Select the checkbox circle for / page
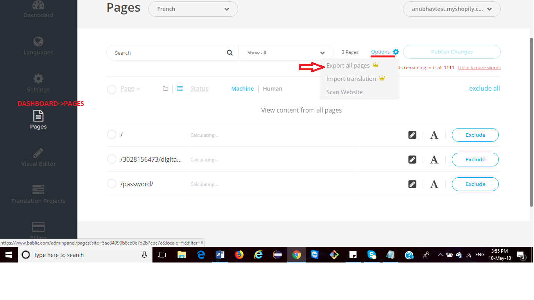Screen dimensions: 534x300 112,135
